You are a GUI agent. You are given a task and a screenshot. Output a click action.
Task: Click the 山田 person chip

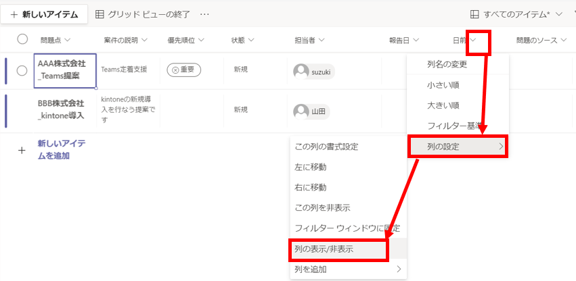coord(311,111)
